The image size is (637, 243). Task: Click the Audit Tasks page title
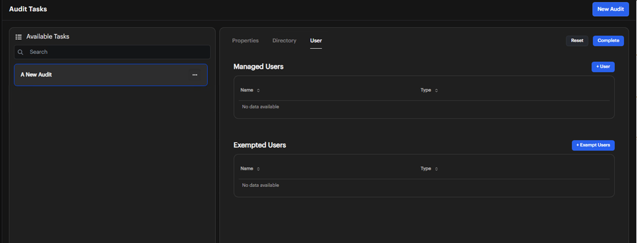(28, 9)
